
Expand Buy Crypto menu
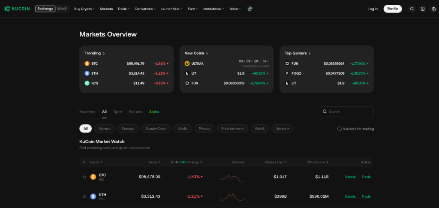click(84, 9)
